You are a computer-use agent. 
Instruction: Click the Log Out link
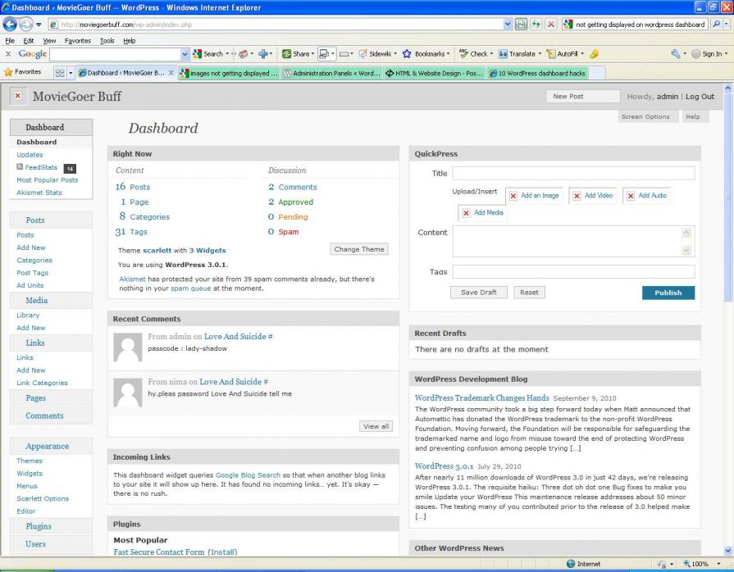point(700,97)
